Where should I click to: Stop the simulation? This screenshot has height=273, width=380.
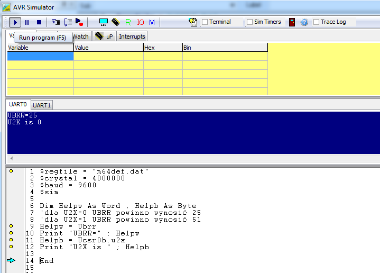pyautogui.click(x=39, y=22)
